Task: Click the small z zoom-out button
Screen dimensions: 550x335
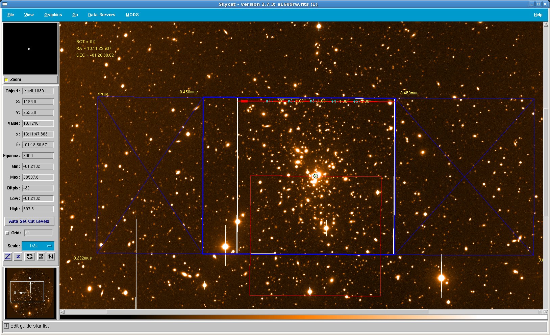Action: coord(18,256)
